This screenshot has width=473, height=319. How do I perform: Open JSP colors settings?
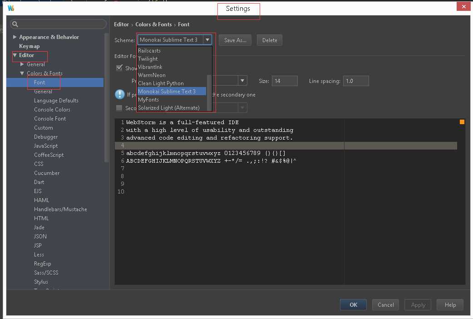38,245
